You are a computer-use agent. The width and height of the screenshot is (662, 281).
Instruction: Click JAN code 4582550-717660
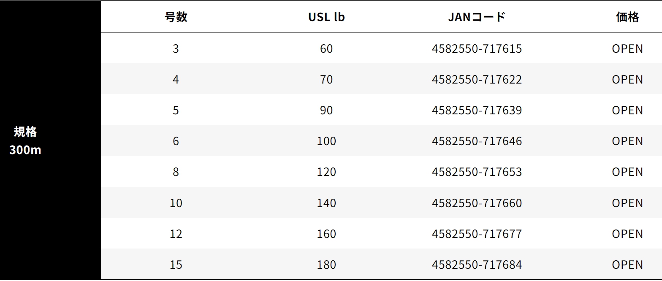(x=477, y=203)
